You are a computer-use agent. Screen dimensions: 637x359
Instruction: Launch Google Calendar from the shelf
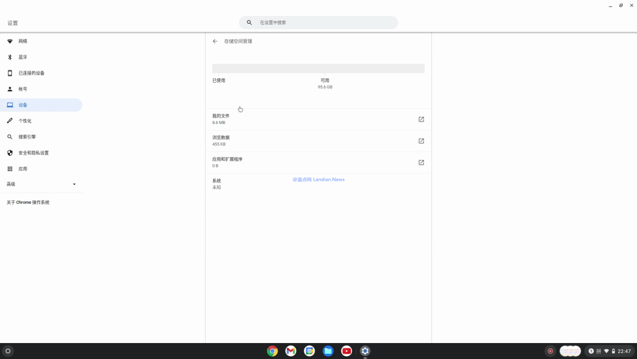click(x=309, y=351)
